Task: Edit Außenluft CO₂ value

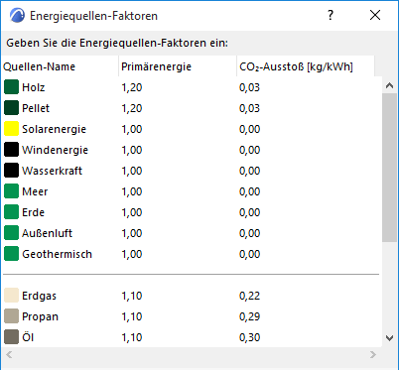Action: pos(249,233)
